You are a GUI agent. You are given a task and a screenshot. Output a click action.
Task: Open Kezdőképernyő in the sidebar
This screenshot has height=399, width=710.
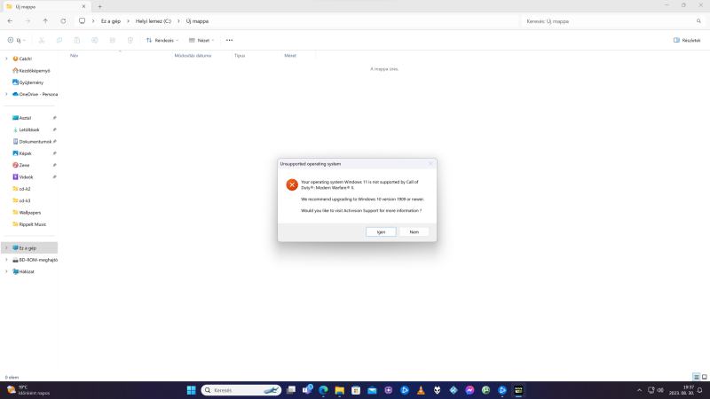31,71
